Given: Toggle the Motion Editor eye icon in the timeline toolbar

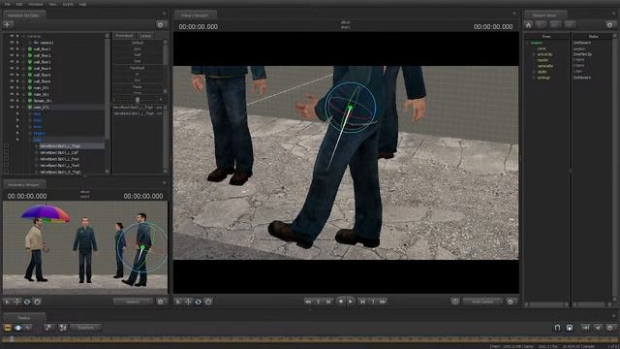Looking at the screenshot, I should pyautogui.click(x=18, y=328).
